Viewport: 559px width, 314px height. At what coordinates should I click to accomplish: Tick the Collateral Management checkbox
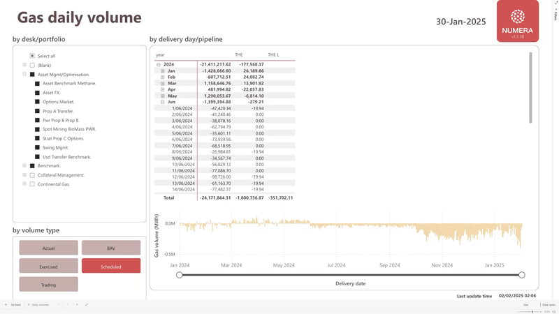tap(32, 175)
